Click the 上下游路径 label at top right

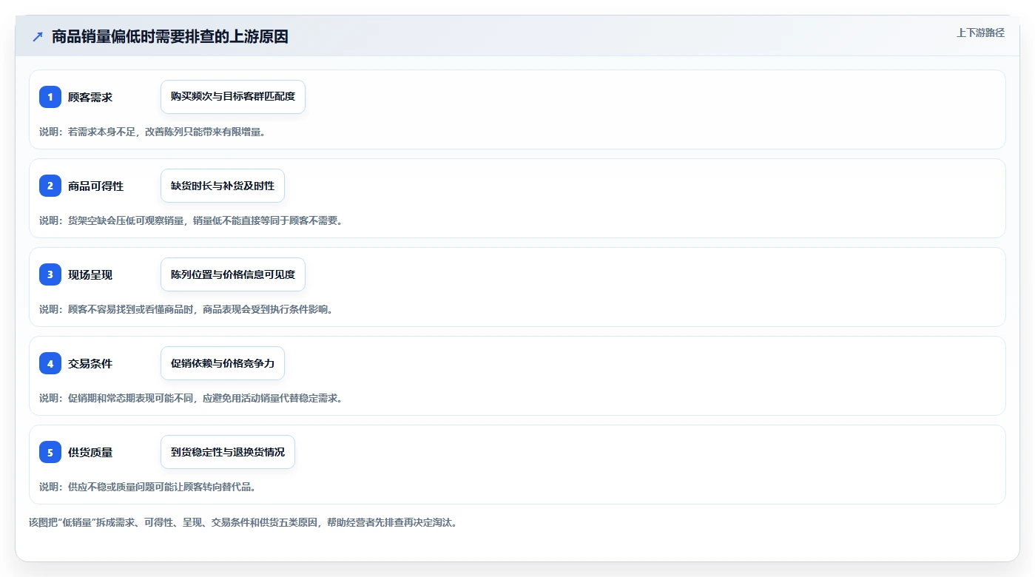tap(980, 33)
